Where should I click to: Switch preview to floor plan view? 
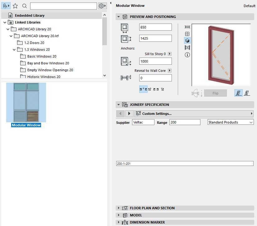tap(187, 27)
